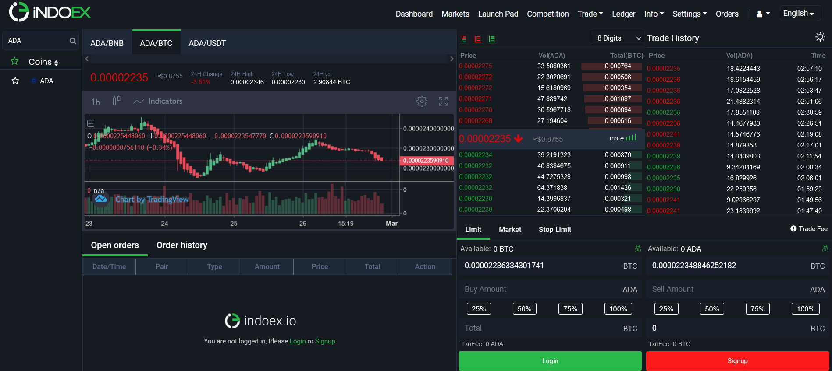
Task: Expand the chart to fullscreen
Action: click(443, 101)
